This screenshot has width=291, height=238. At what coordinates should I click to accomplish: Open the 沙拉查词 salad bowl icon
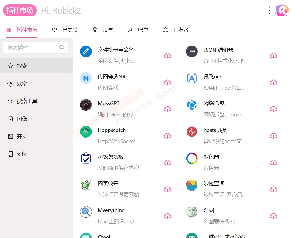pos(192,185)
